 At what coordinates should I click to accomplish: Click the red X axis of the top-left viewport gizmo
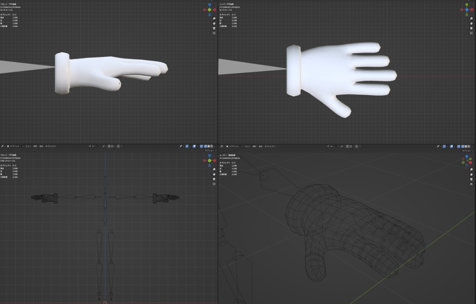[x=215, y=10]
